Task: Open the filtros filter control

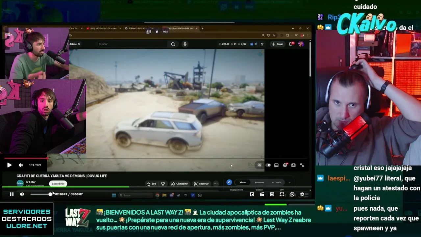Action: [75, 44]
